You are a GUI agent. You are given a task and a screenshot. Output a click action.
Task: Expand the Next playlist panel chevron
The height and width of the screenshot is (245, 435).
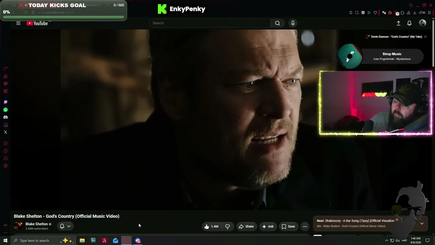422,223
